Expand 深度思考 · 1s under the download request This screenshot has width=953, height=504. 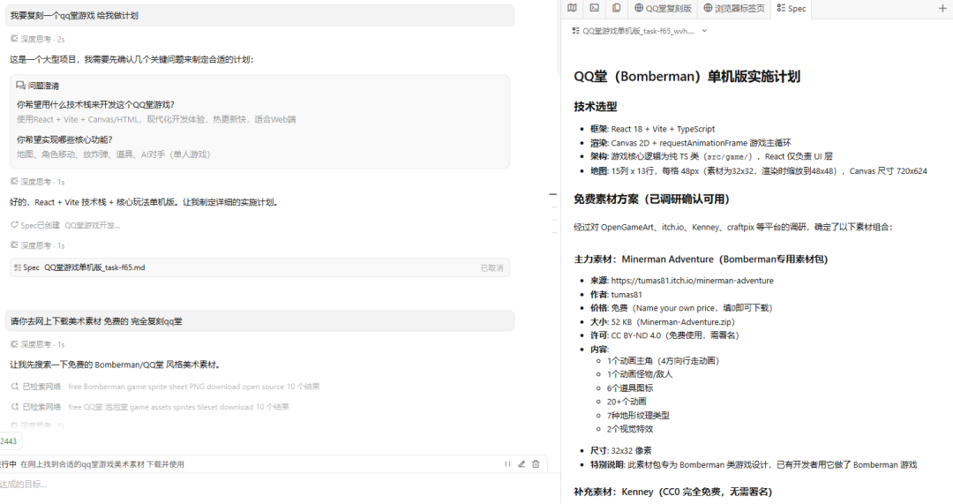click(38, 344)
